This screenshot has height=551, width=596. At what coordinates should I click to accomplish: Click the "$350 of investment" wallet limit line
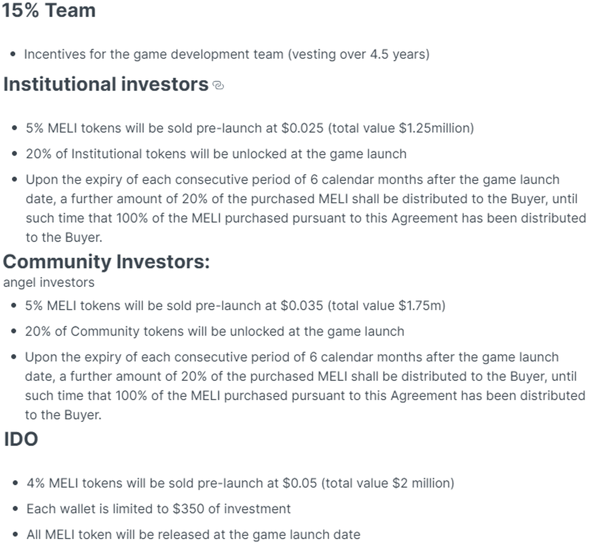click(158, 509)
